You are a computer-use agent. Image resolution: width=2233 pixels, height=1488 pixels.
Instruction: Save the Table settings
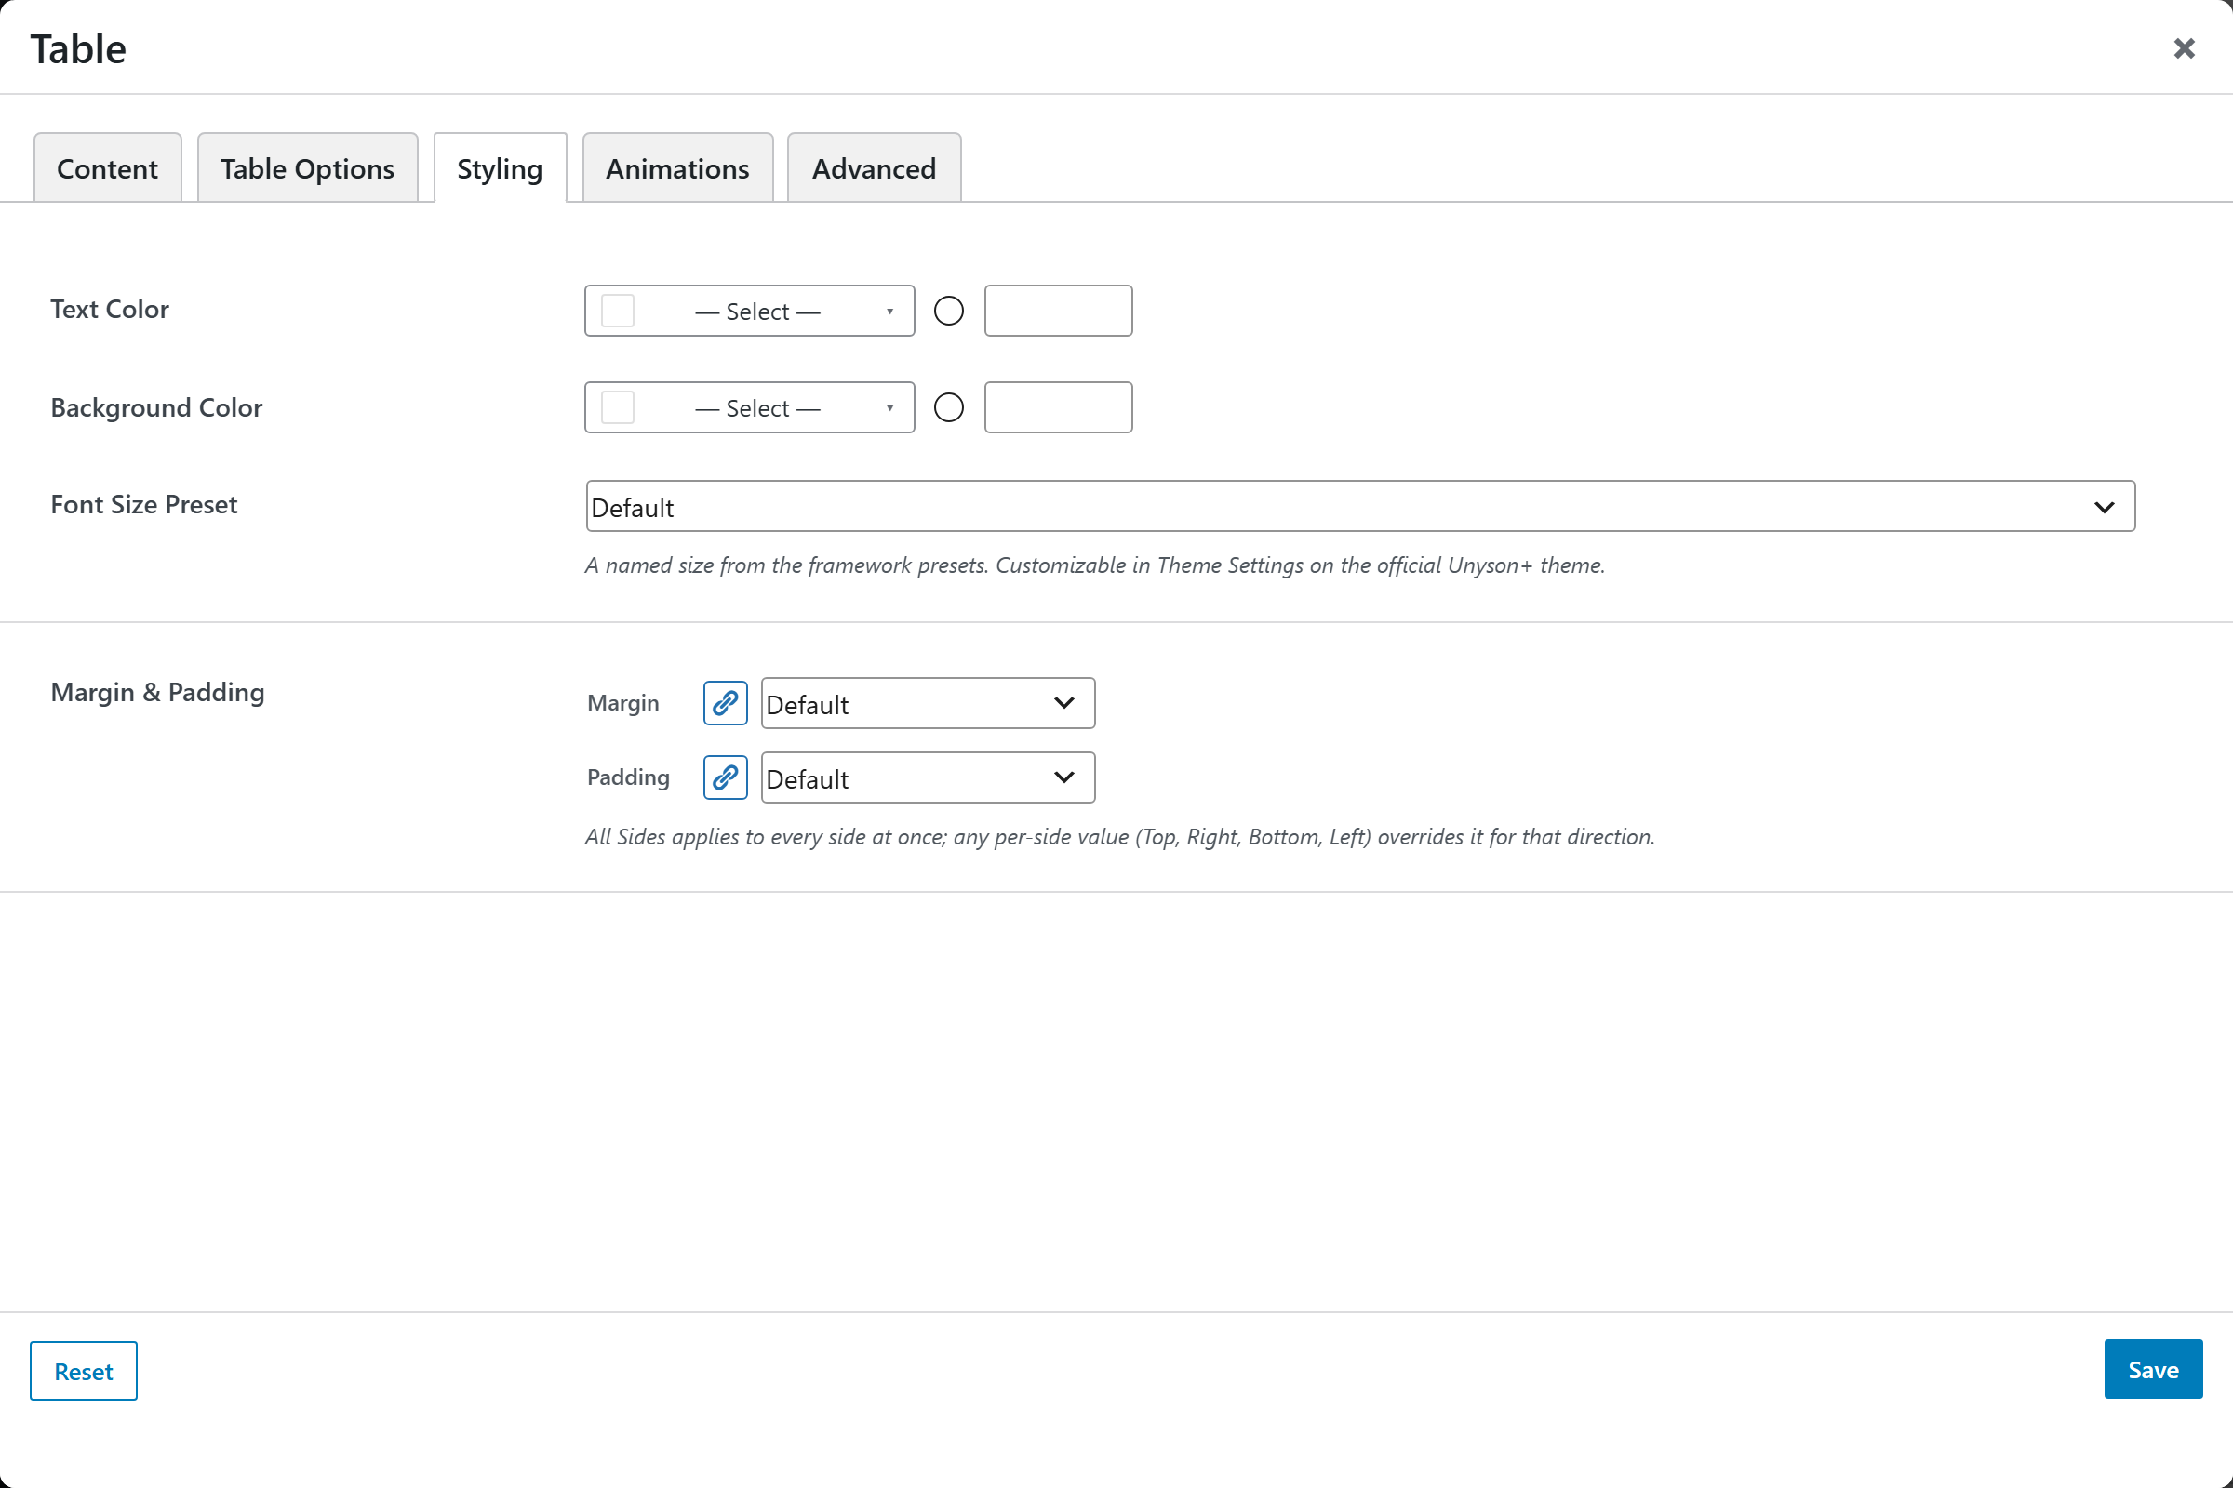click(x=2153, y=1368)
